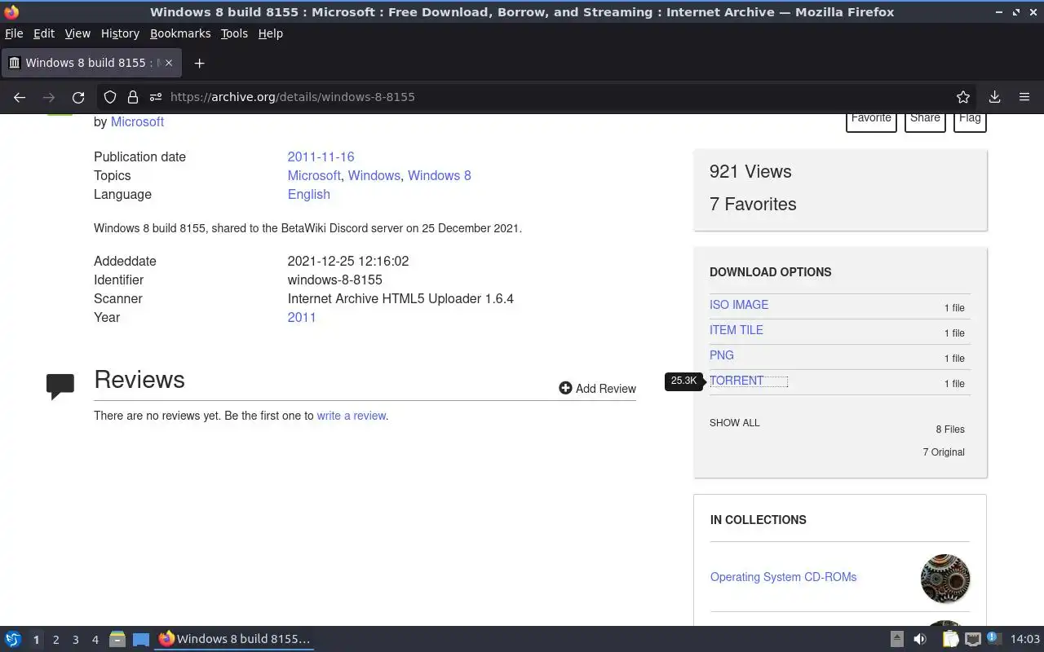Click the show desktop taskbar icon

pos(141,639)
